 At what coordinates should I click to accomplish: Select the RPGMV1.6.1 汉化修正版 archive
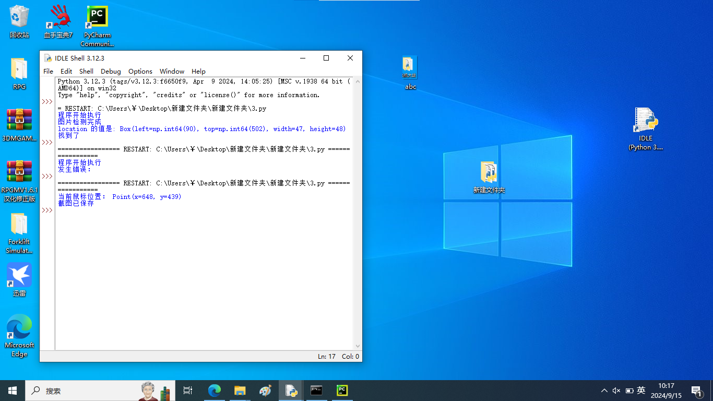[19, 181]
